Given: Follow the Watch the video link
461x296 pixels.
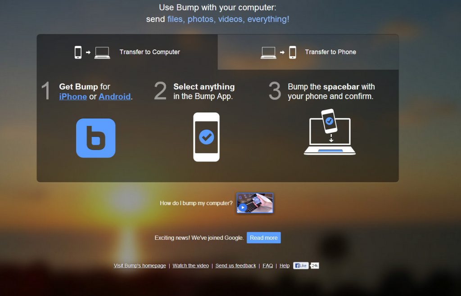Looking at the screenshot, I should pos(190,266).
